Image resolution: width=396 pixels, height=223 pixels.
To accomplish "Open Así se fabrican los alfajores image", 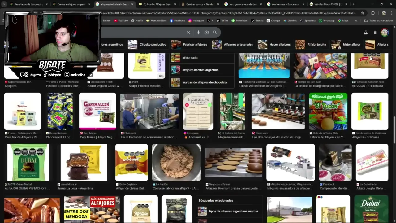I will click(92, 209).
